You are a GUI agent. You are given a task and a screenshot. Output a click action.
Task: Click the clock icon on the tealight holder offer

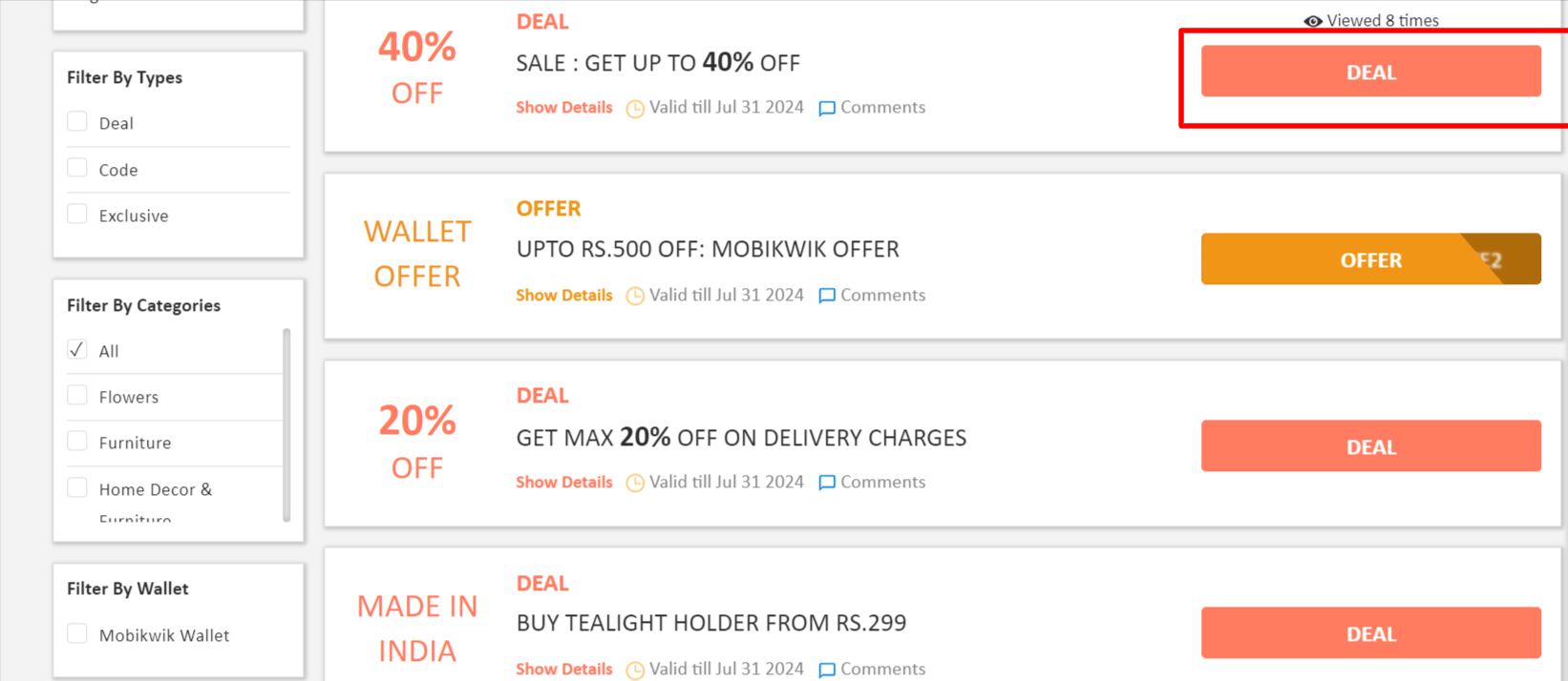pyautogui.click(x=634, y=670)
